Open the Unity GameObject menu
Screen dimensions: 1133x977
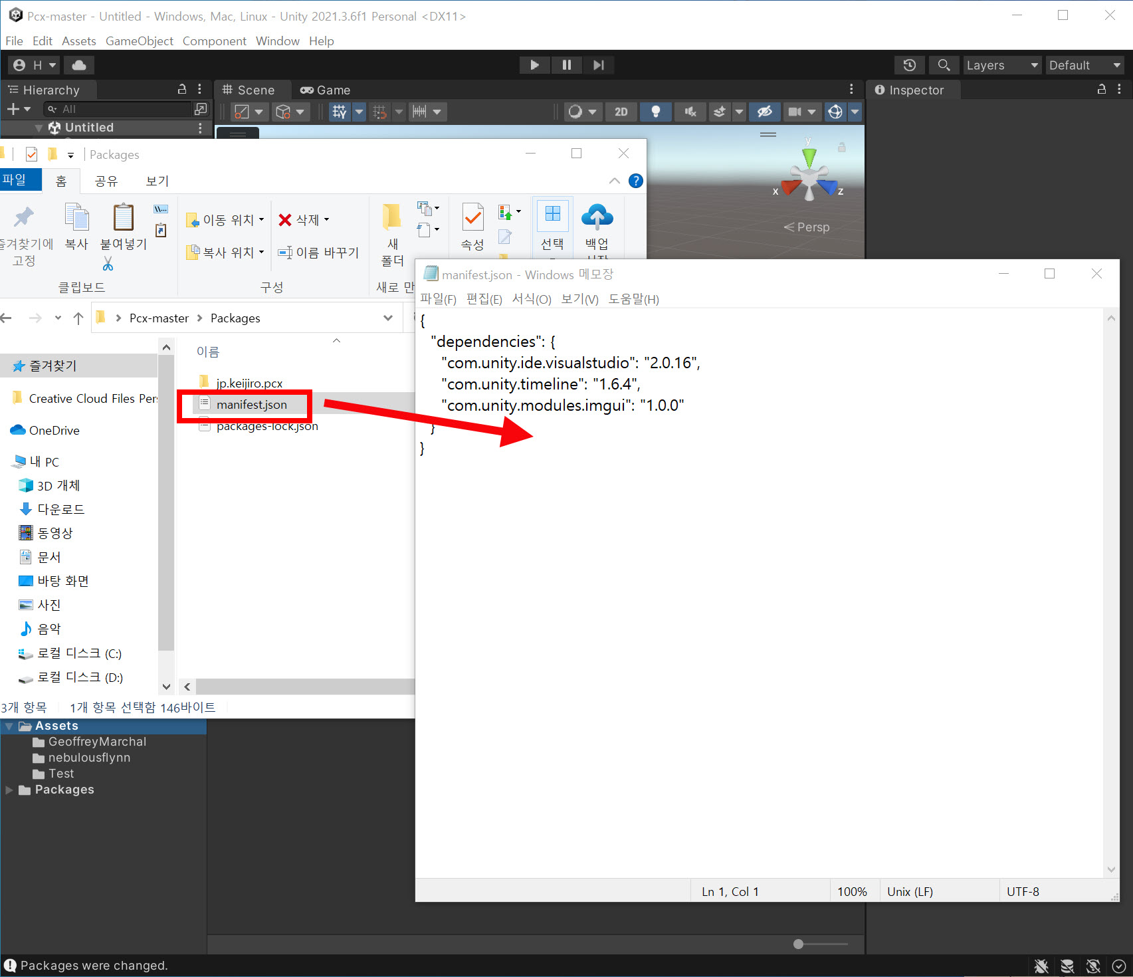[140, 41]
